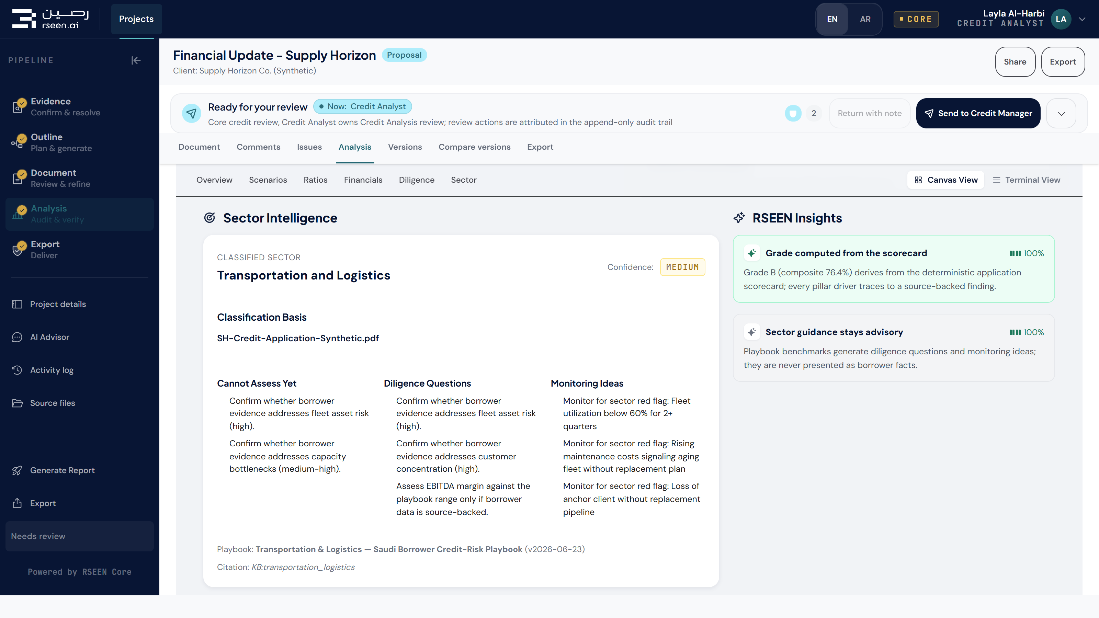The height and width of the screenshot is (618, 1099).
Task: Select the Diligence sub-tab
Action: 416,180
